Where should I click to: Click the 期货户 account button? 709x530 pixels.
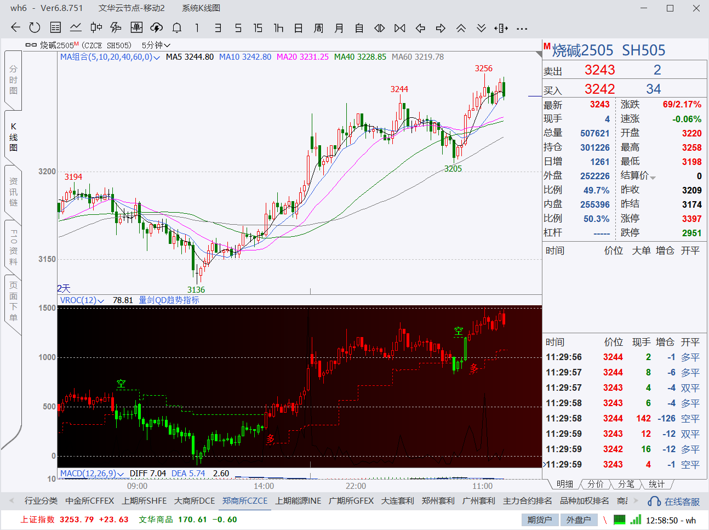[540, 520]
